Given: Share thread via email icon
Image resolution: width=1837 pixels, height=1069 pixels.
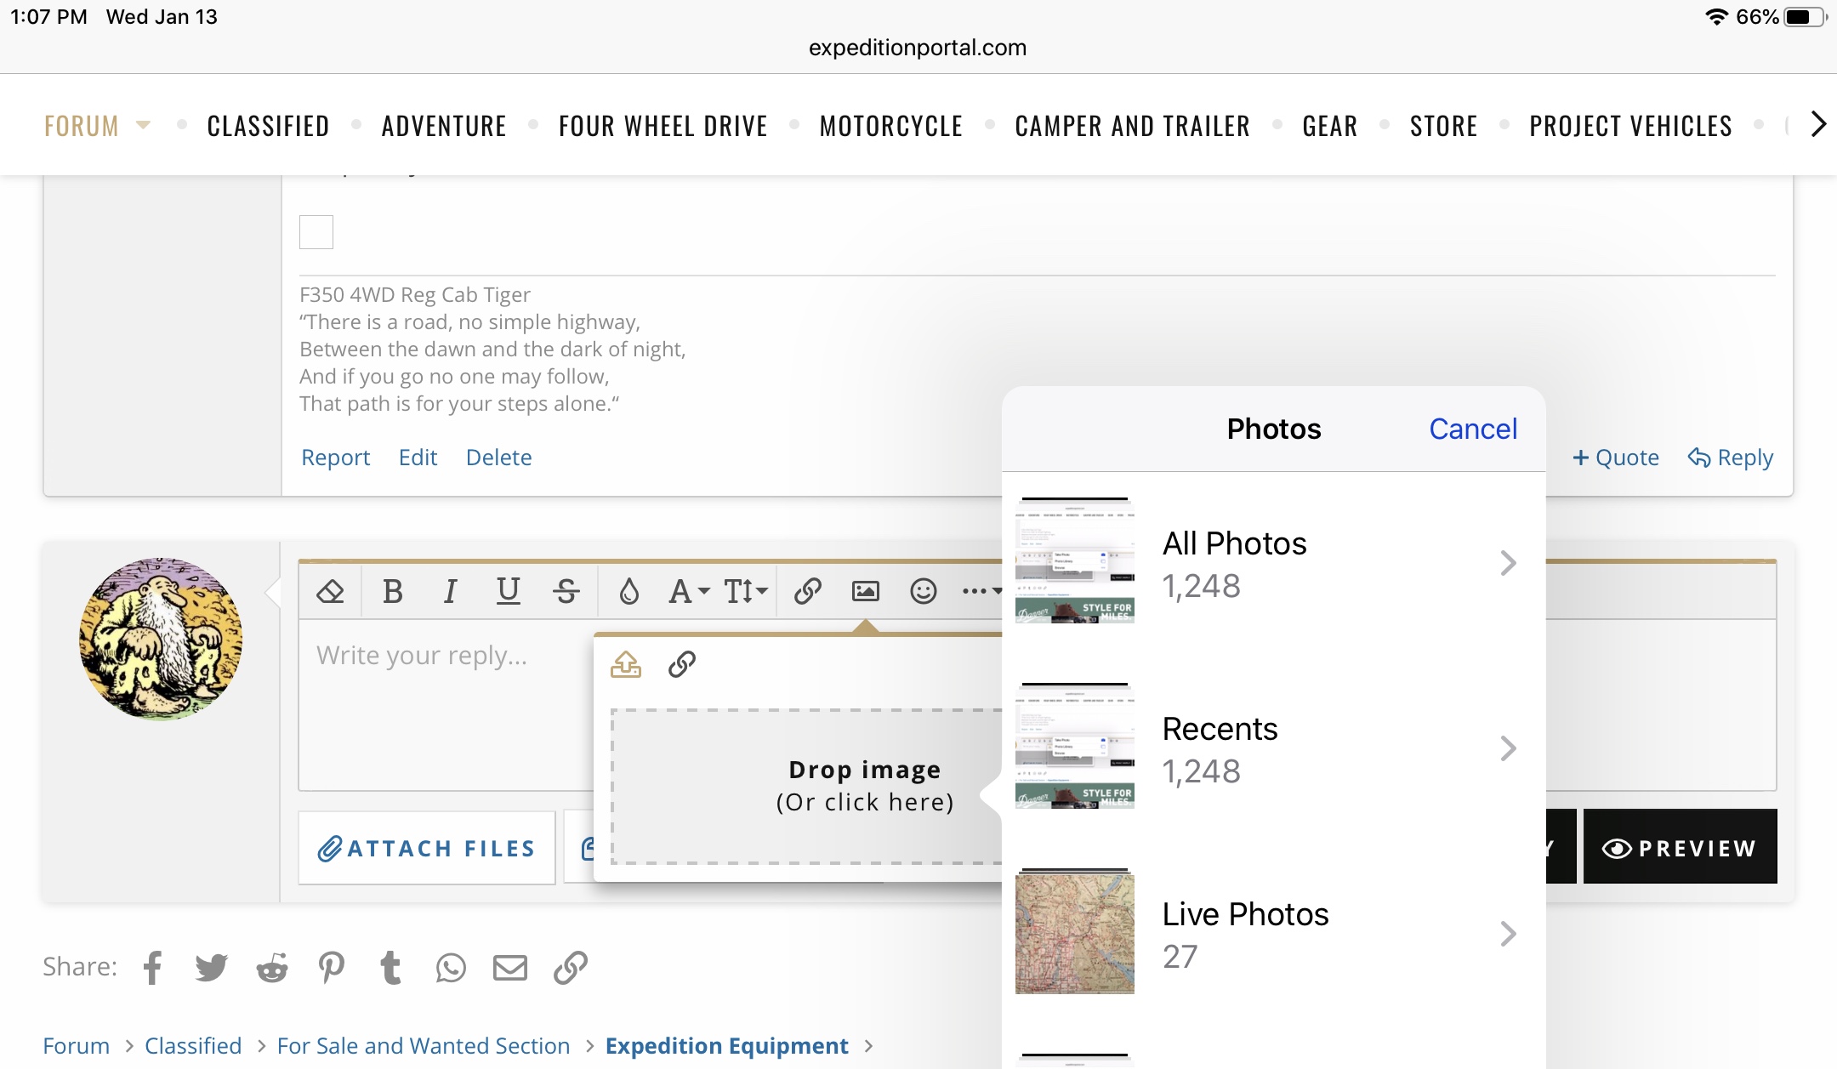Looking at the screenshot, I should [x=510, y=967].
